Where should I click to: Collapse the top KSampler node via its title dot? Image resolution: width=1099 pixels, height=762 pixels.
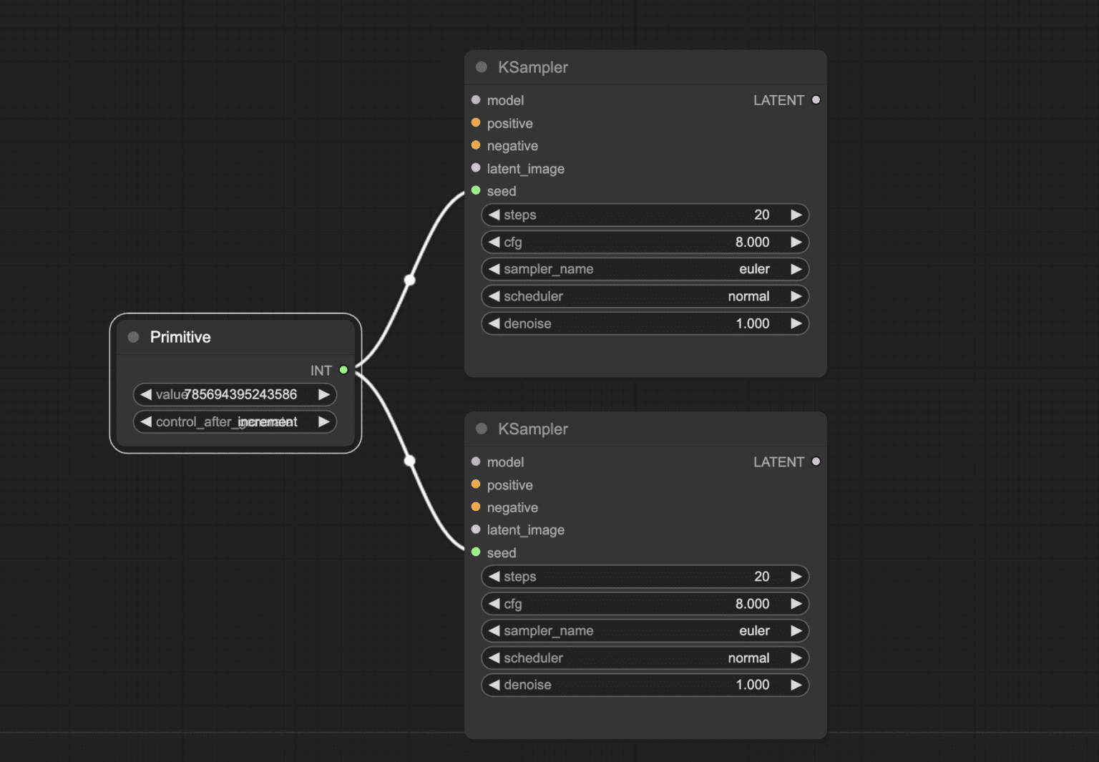pos(481,67)
